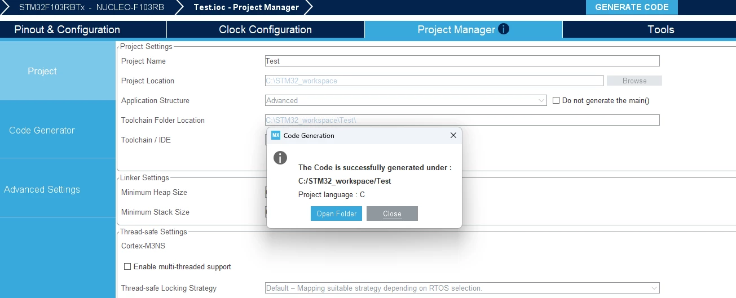Switch to the Tools tab
The width and height of the screenshot is (736, 298).
tap(661, 29)
